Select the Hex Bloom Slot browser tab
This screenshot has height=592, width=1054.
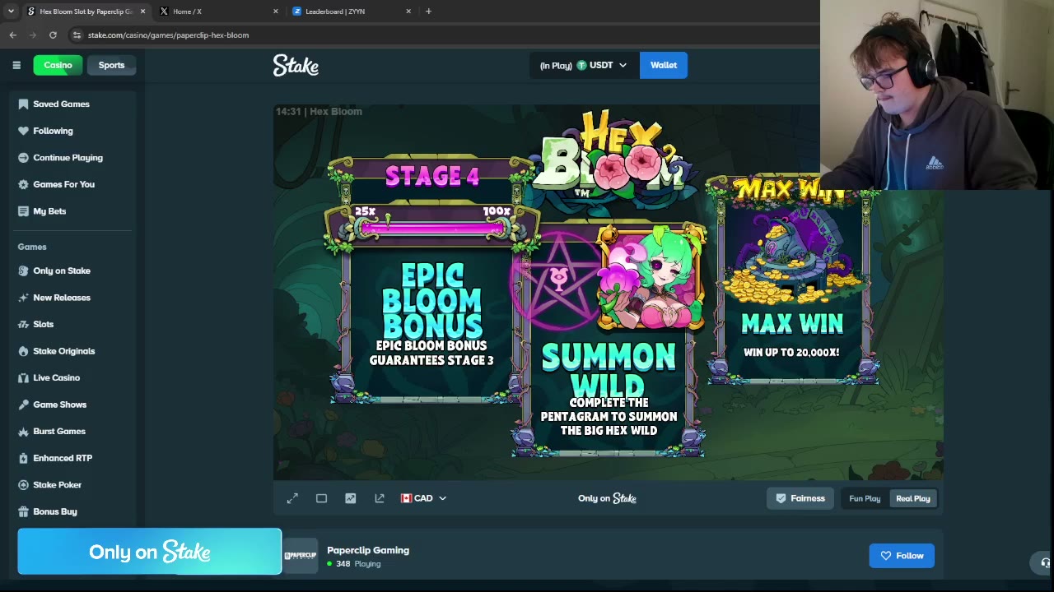click(86, 12)
